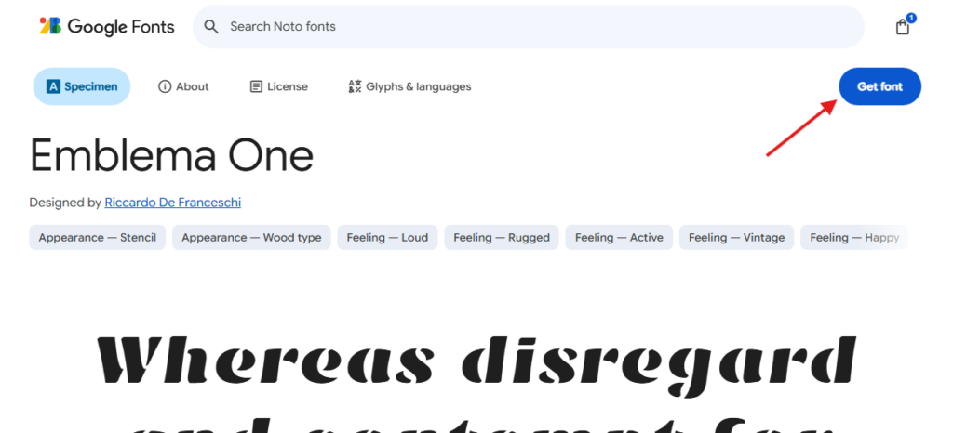953x433 pixels.
Task: Open designer Riccardo De Franceschi link
Action: (x=172, y=203)
